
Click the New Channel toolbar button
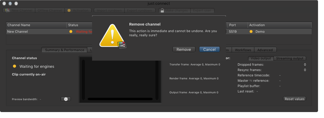19,10
